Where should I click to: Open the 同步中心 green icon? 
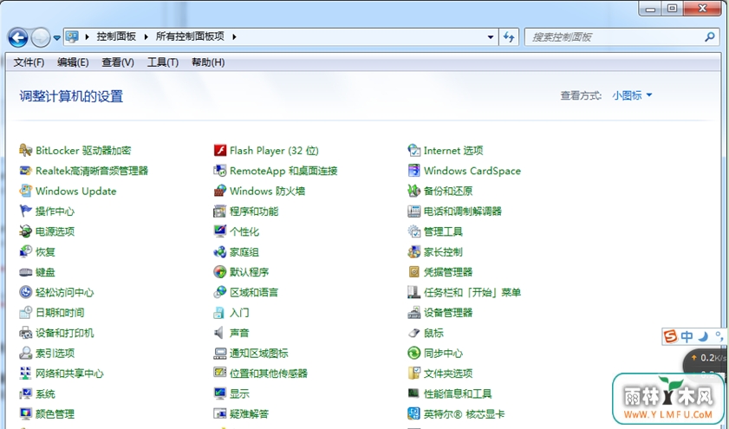(413, 354)
